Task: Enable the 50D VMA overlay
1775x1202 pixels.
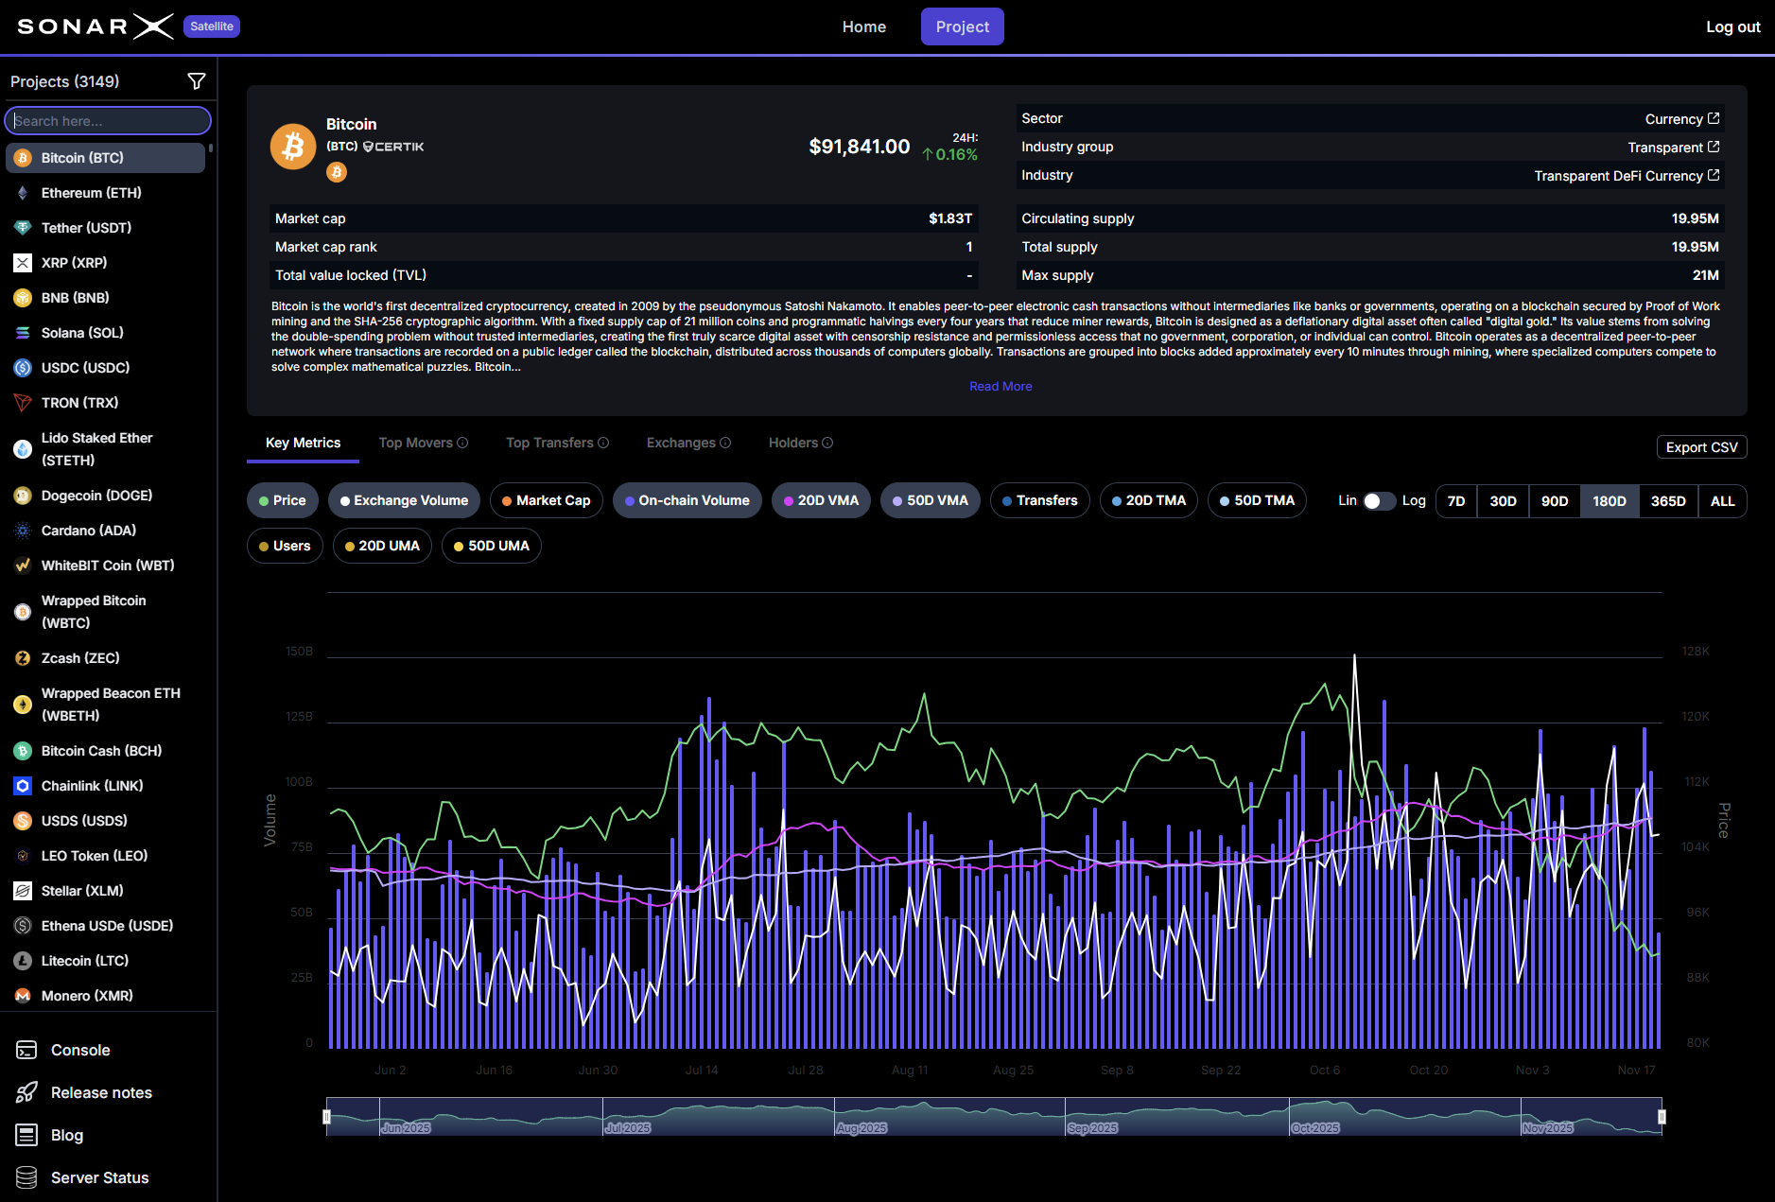Action: click(930, 500)
